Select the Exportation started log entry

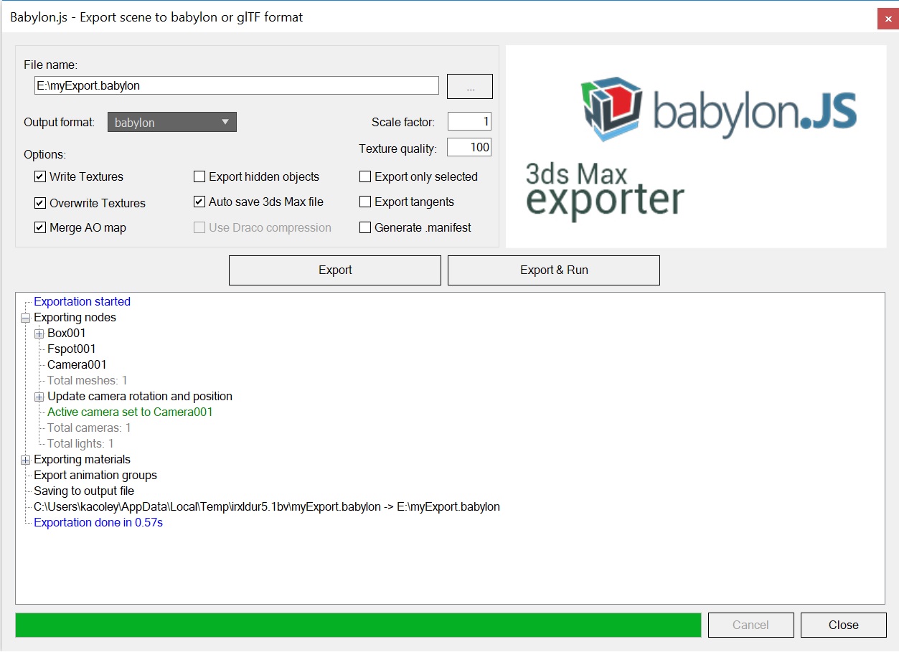coord(82,301)
